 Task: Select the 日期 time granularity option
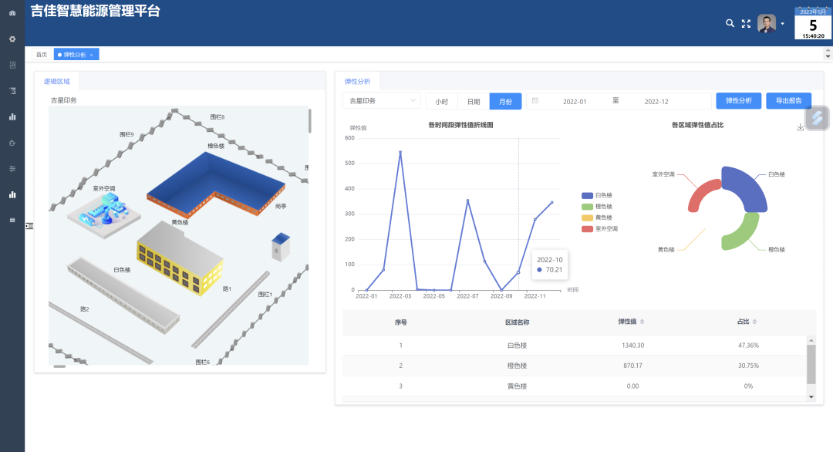point(474,102)
